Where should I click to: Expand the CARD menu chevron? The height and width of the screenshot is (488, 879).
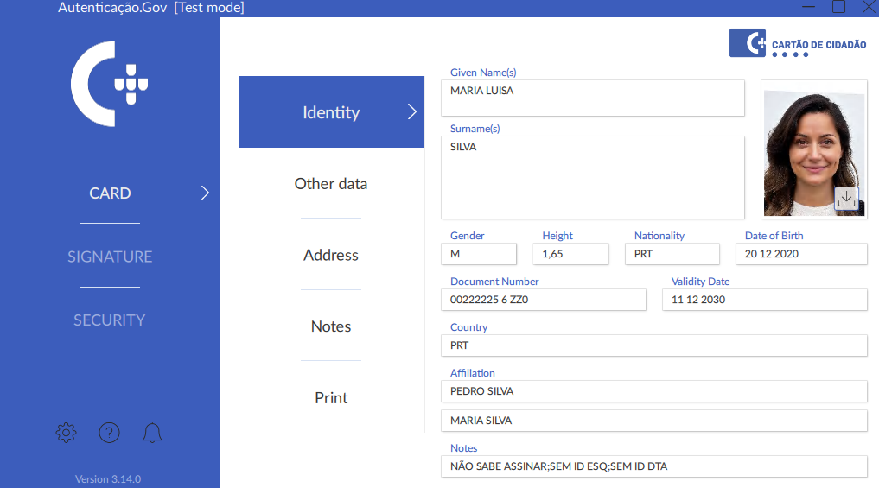tap(205, 193)
